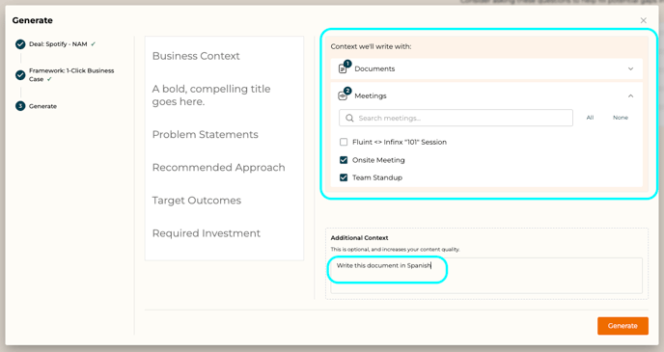Screen dimensions: 664x352
Task: Click the step 3 Generate circle
Action: 20,106
